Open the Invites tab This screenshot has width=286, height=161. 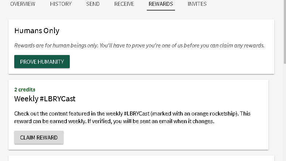point(197,4)
